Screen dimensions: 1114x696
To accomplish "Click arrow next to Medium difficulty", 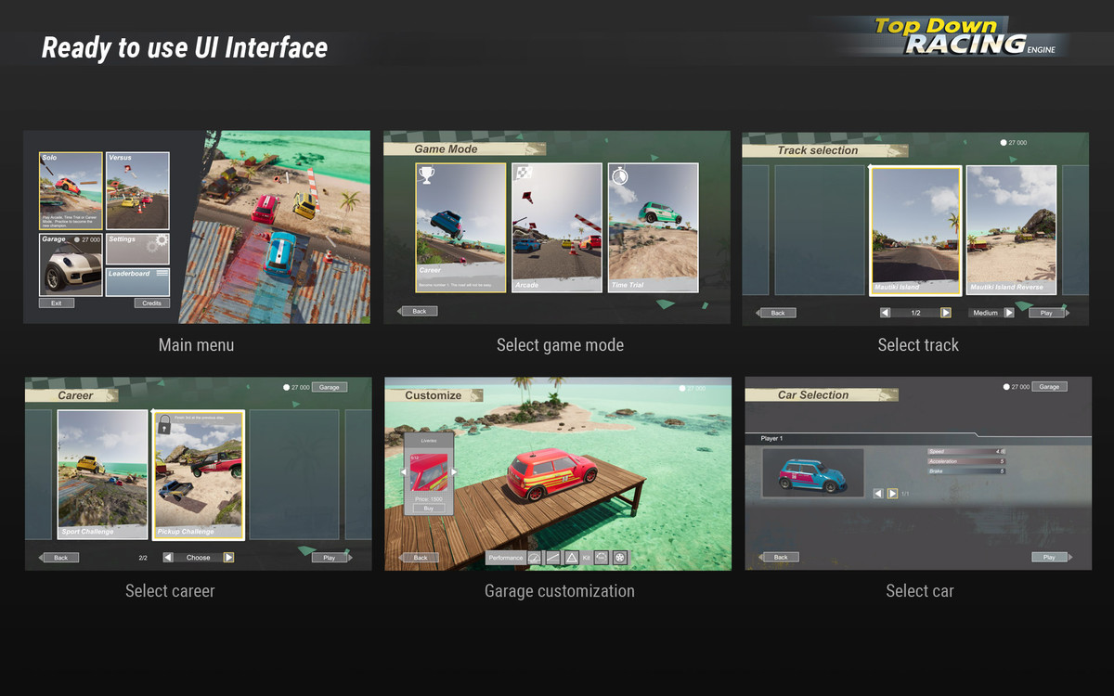I will click(x=1009, y=313).
